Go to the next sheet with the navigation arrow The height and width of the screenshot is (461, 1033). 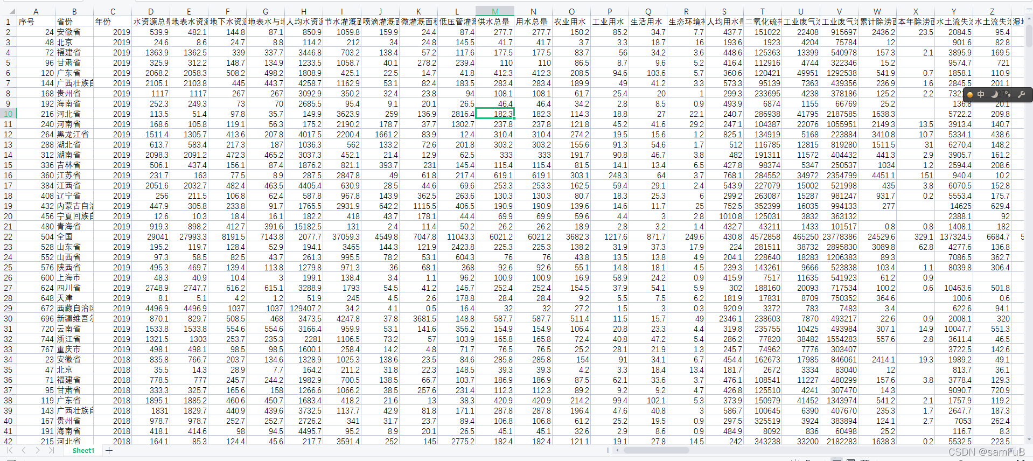38,450
